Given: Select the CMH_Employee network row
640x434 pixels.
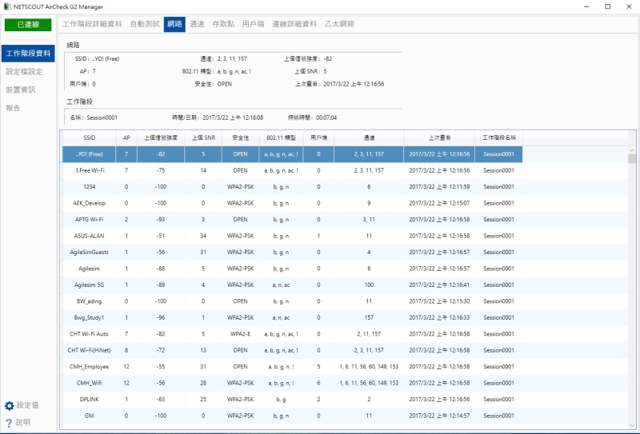Looking at the screenshot, I should click(x=89, y=366).
